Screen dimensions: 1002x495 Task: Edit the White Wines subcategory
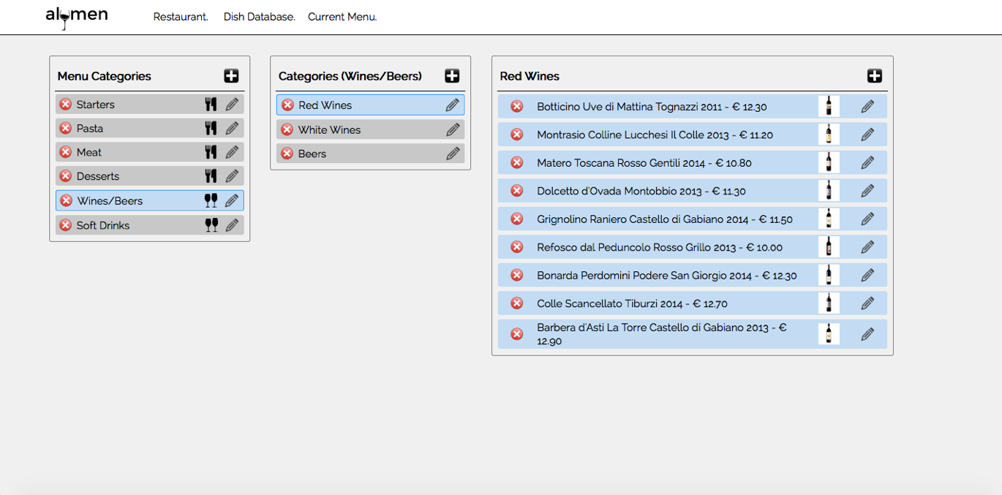pyautogui.click(x=453, y=129)
